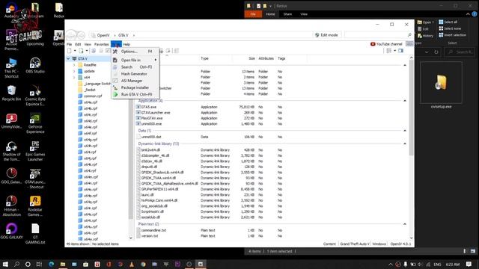Click the view layout icon in OpenIV
Screen dimensions: 479x269
tap(389, 51)
